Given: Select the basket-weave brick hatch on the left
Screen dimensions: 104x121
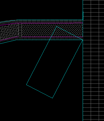Looking at the screenshot, I should point(9,31).
